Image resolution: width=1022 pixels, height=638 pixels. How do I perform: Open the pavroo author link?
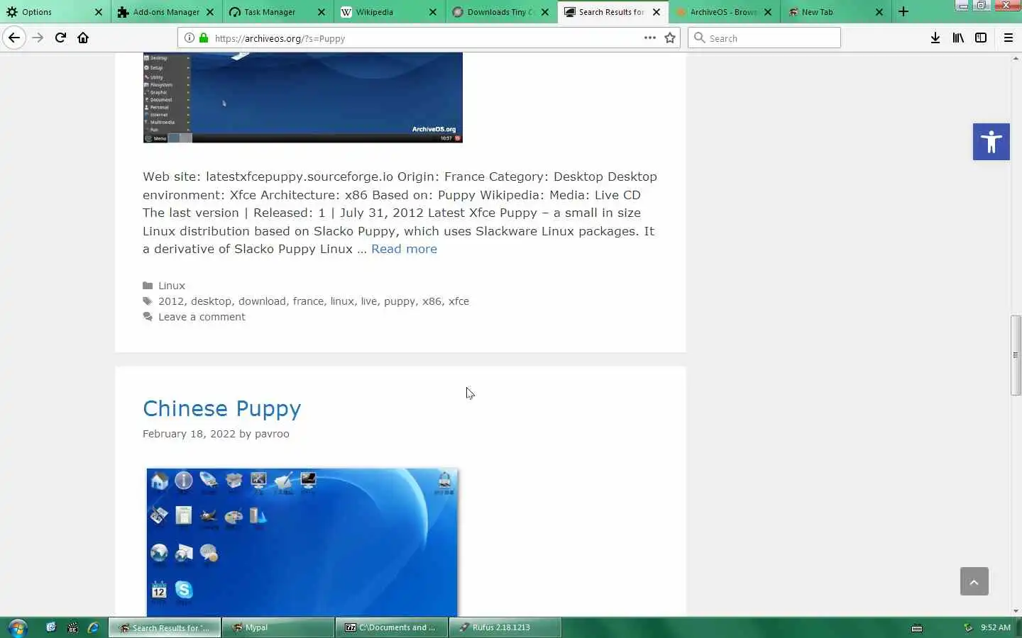pos(272,434)
